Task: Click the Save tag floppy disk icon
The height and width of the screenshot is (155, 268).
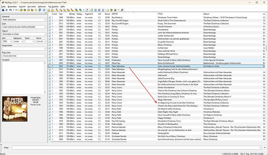Action: (3, 10)
